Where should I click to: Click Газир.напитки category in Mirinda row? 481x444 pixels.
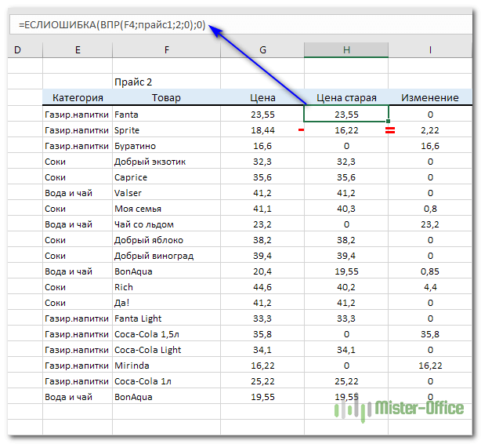(78, 365)
